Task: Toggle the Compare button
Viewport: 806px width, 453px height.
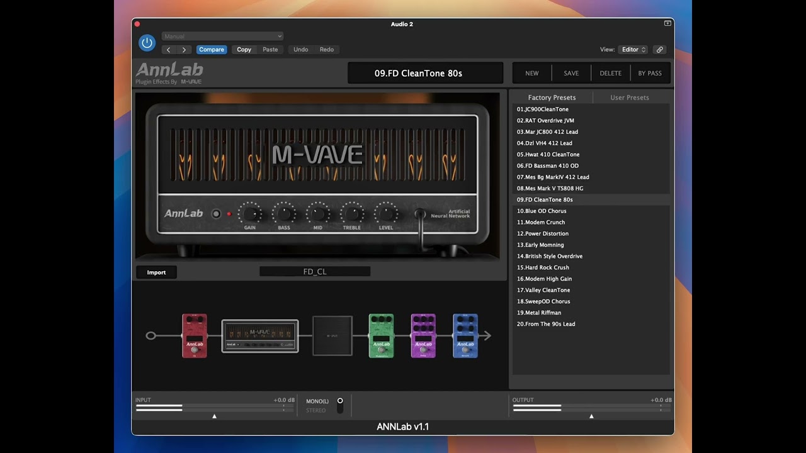Action: tap(212, 50)
